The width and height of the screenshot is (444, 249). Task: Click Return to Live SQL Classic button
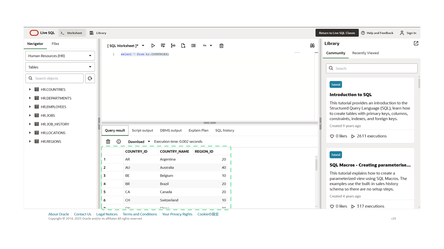tap(337, 33)
